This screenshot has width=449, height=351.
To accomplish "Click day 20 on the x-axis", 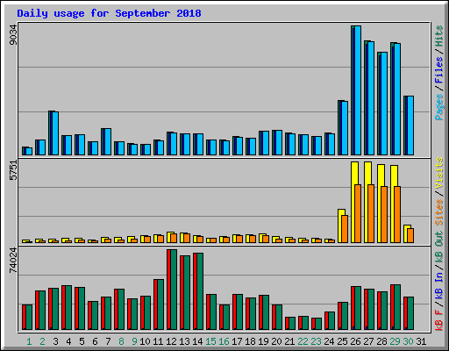I will pos(276,341).
